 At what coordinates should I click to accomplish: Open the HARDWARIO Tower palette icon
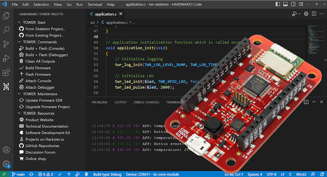tap(6, 87)
